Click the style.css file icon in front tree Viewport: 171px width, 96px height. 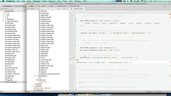click(40, 70)
